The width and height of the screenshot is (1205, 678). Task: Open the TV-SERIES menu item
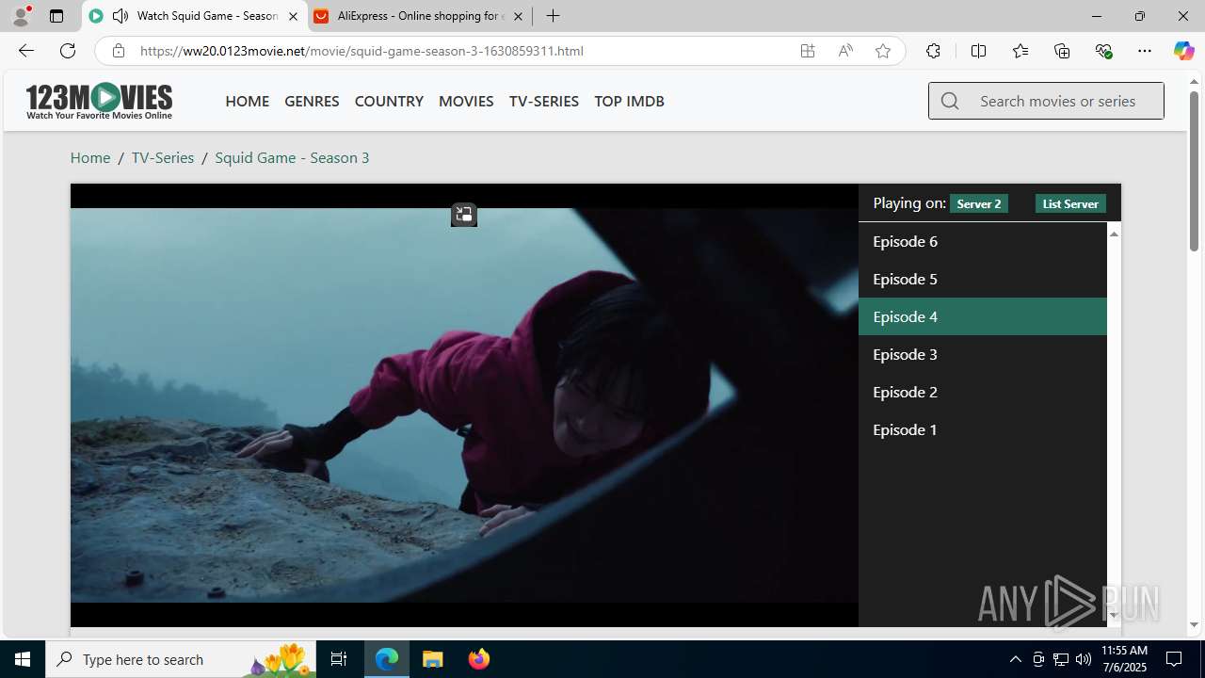(x=544, y=101)
